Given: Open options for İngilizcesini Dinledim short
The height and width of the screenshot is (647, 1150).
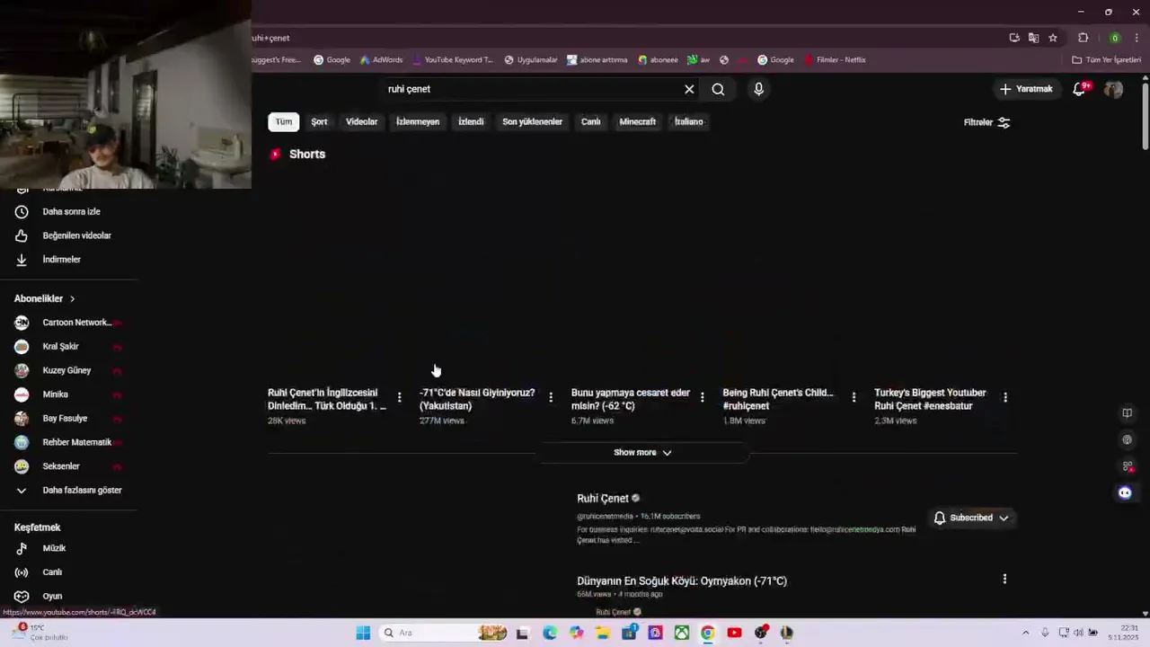Looking at the screenshot, I should [399, 397].
